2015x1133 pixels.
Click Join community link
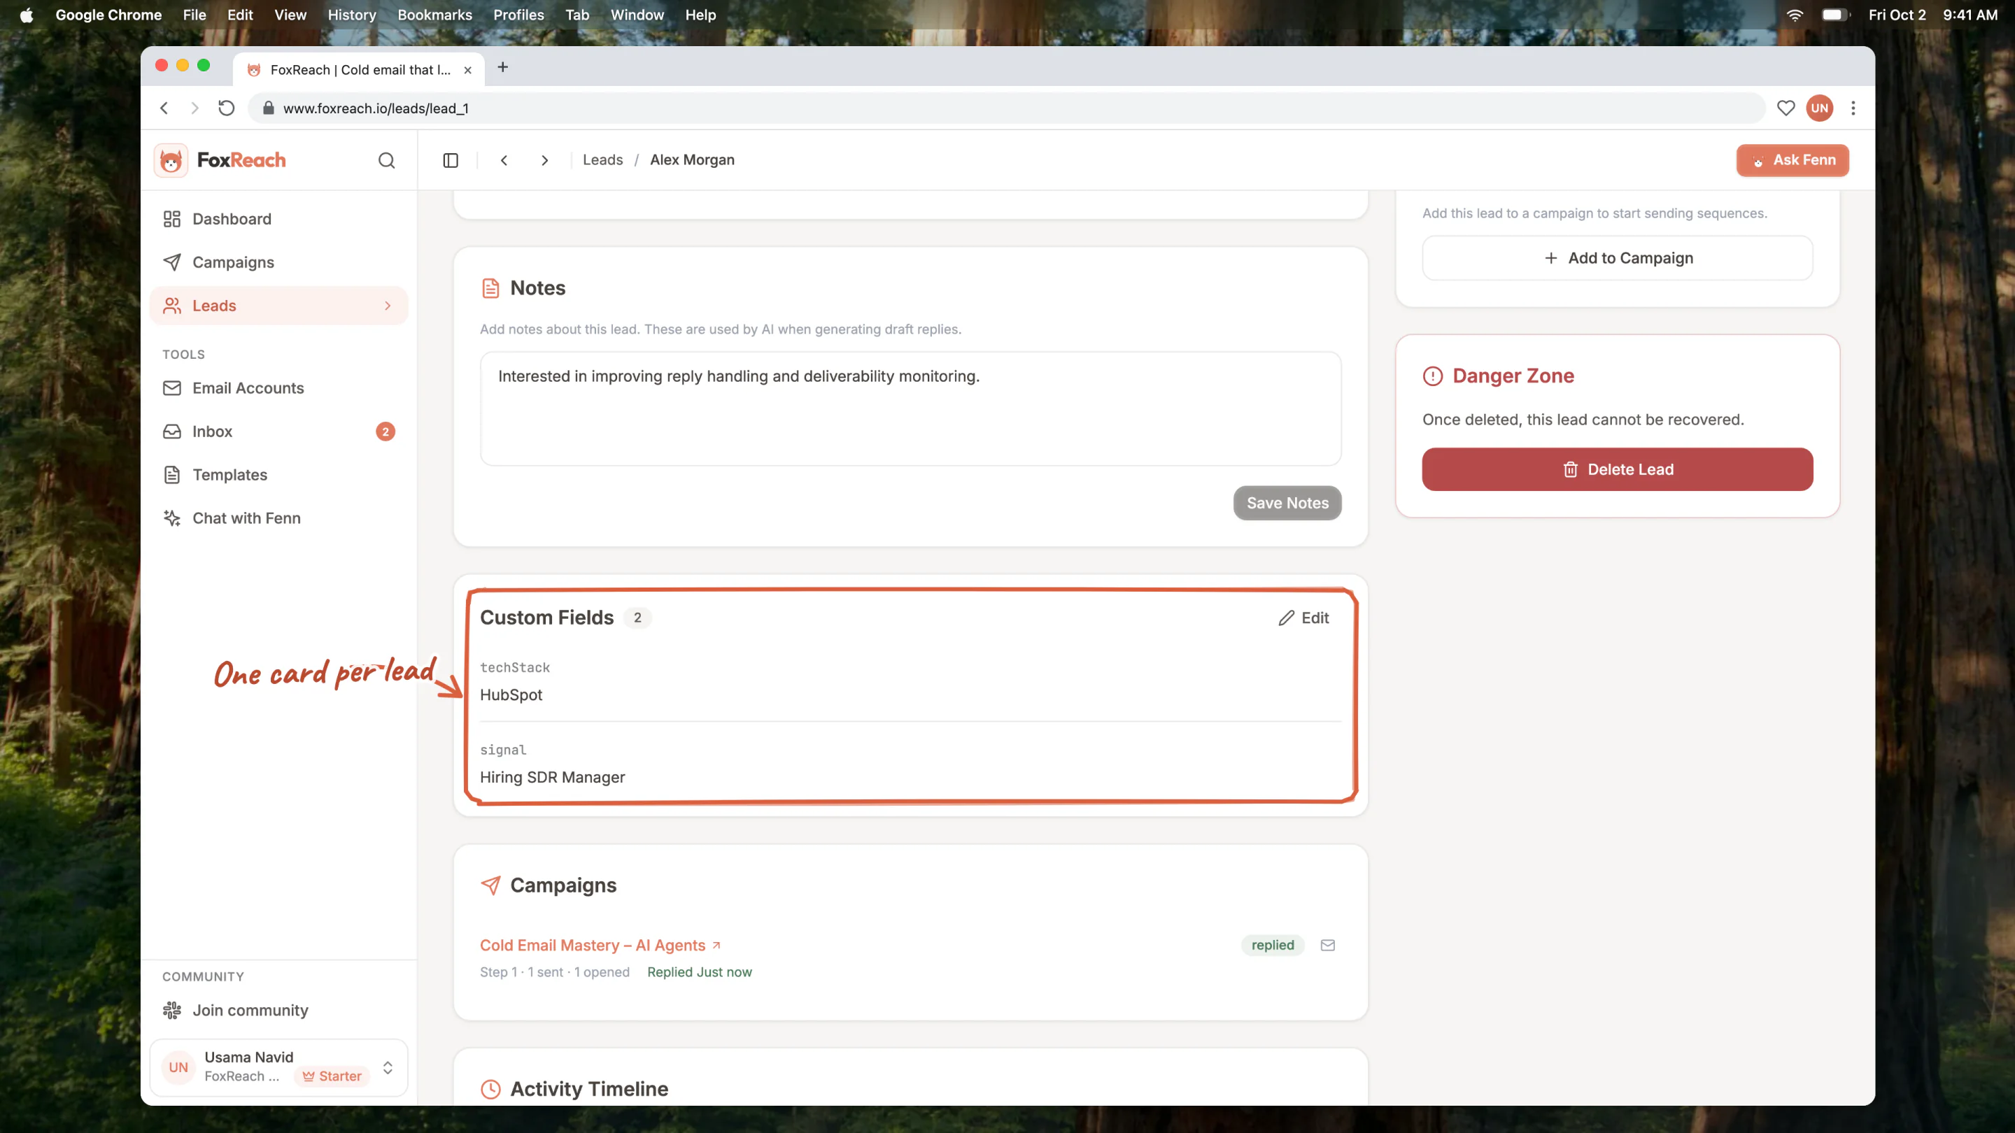(x=250, y=1010)
